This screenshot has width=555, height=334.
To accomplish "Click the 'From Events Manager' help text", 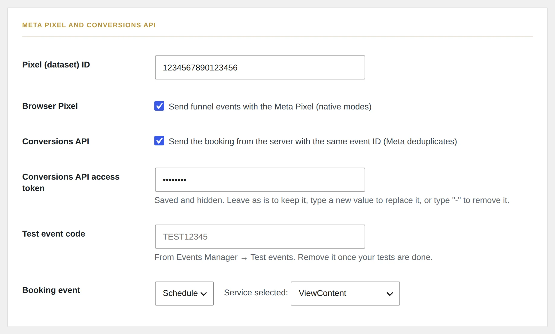I will tap(293, 257).
